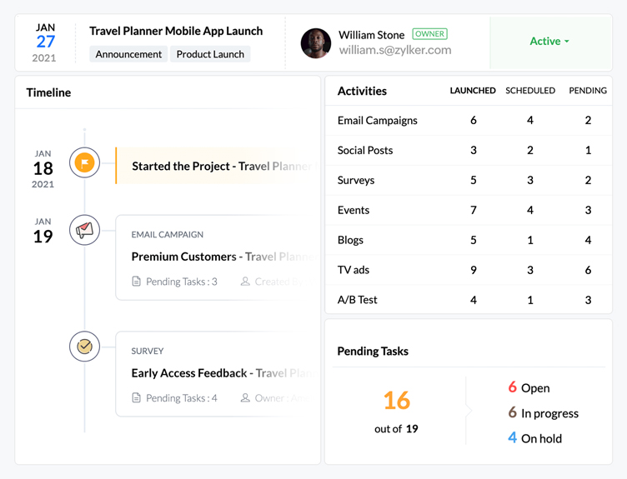Click the william.s@zylker.com email address
Image resolution: width=627 pixels, height=479 pixels.
[395, 50]
